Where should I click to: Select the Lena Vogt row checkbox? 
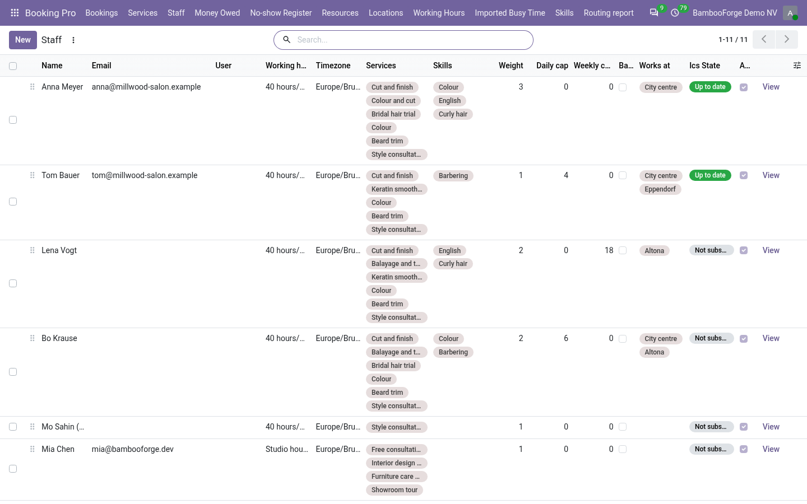click(13, 283)
